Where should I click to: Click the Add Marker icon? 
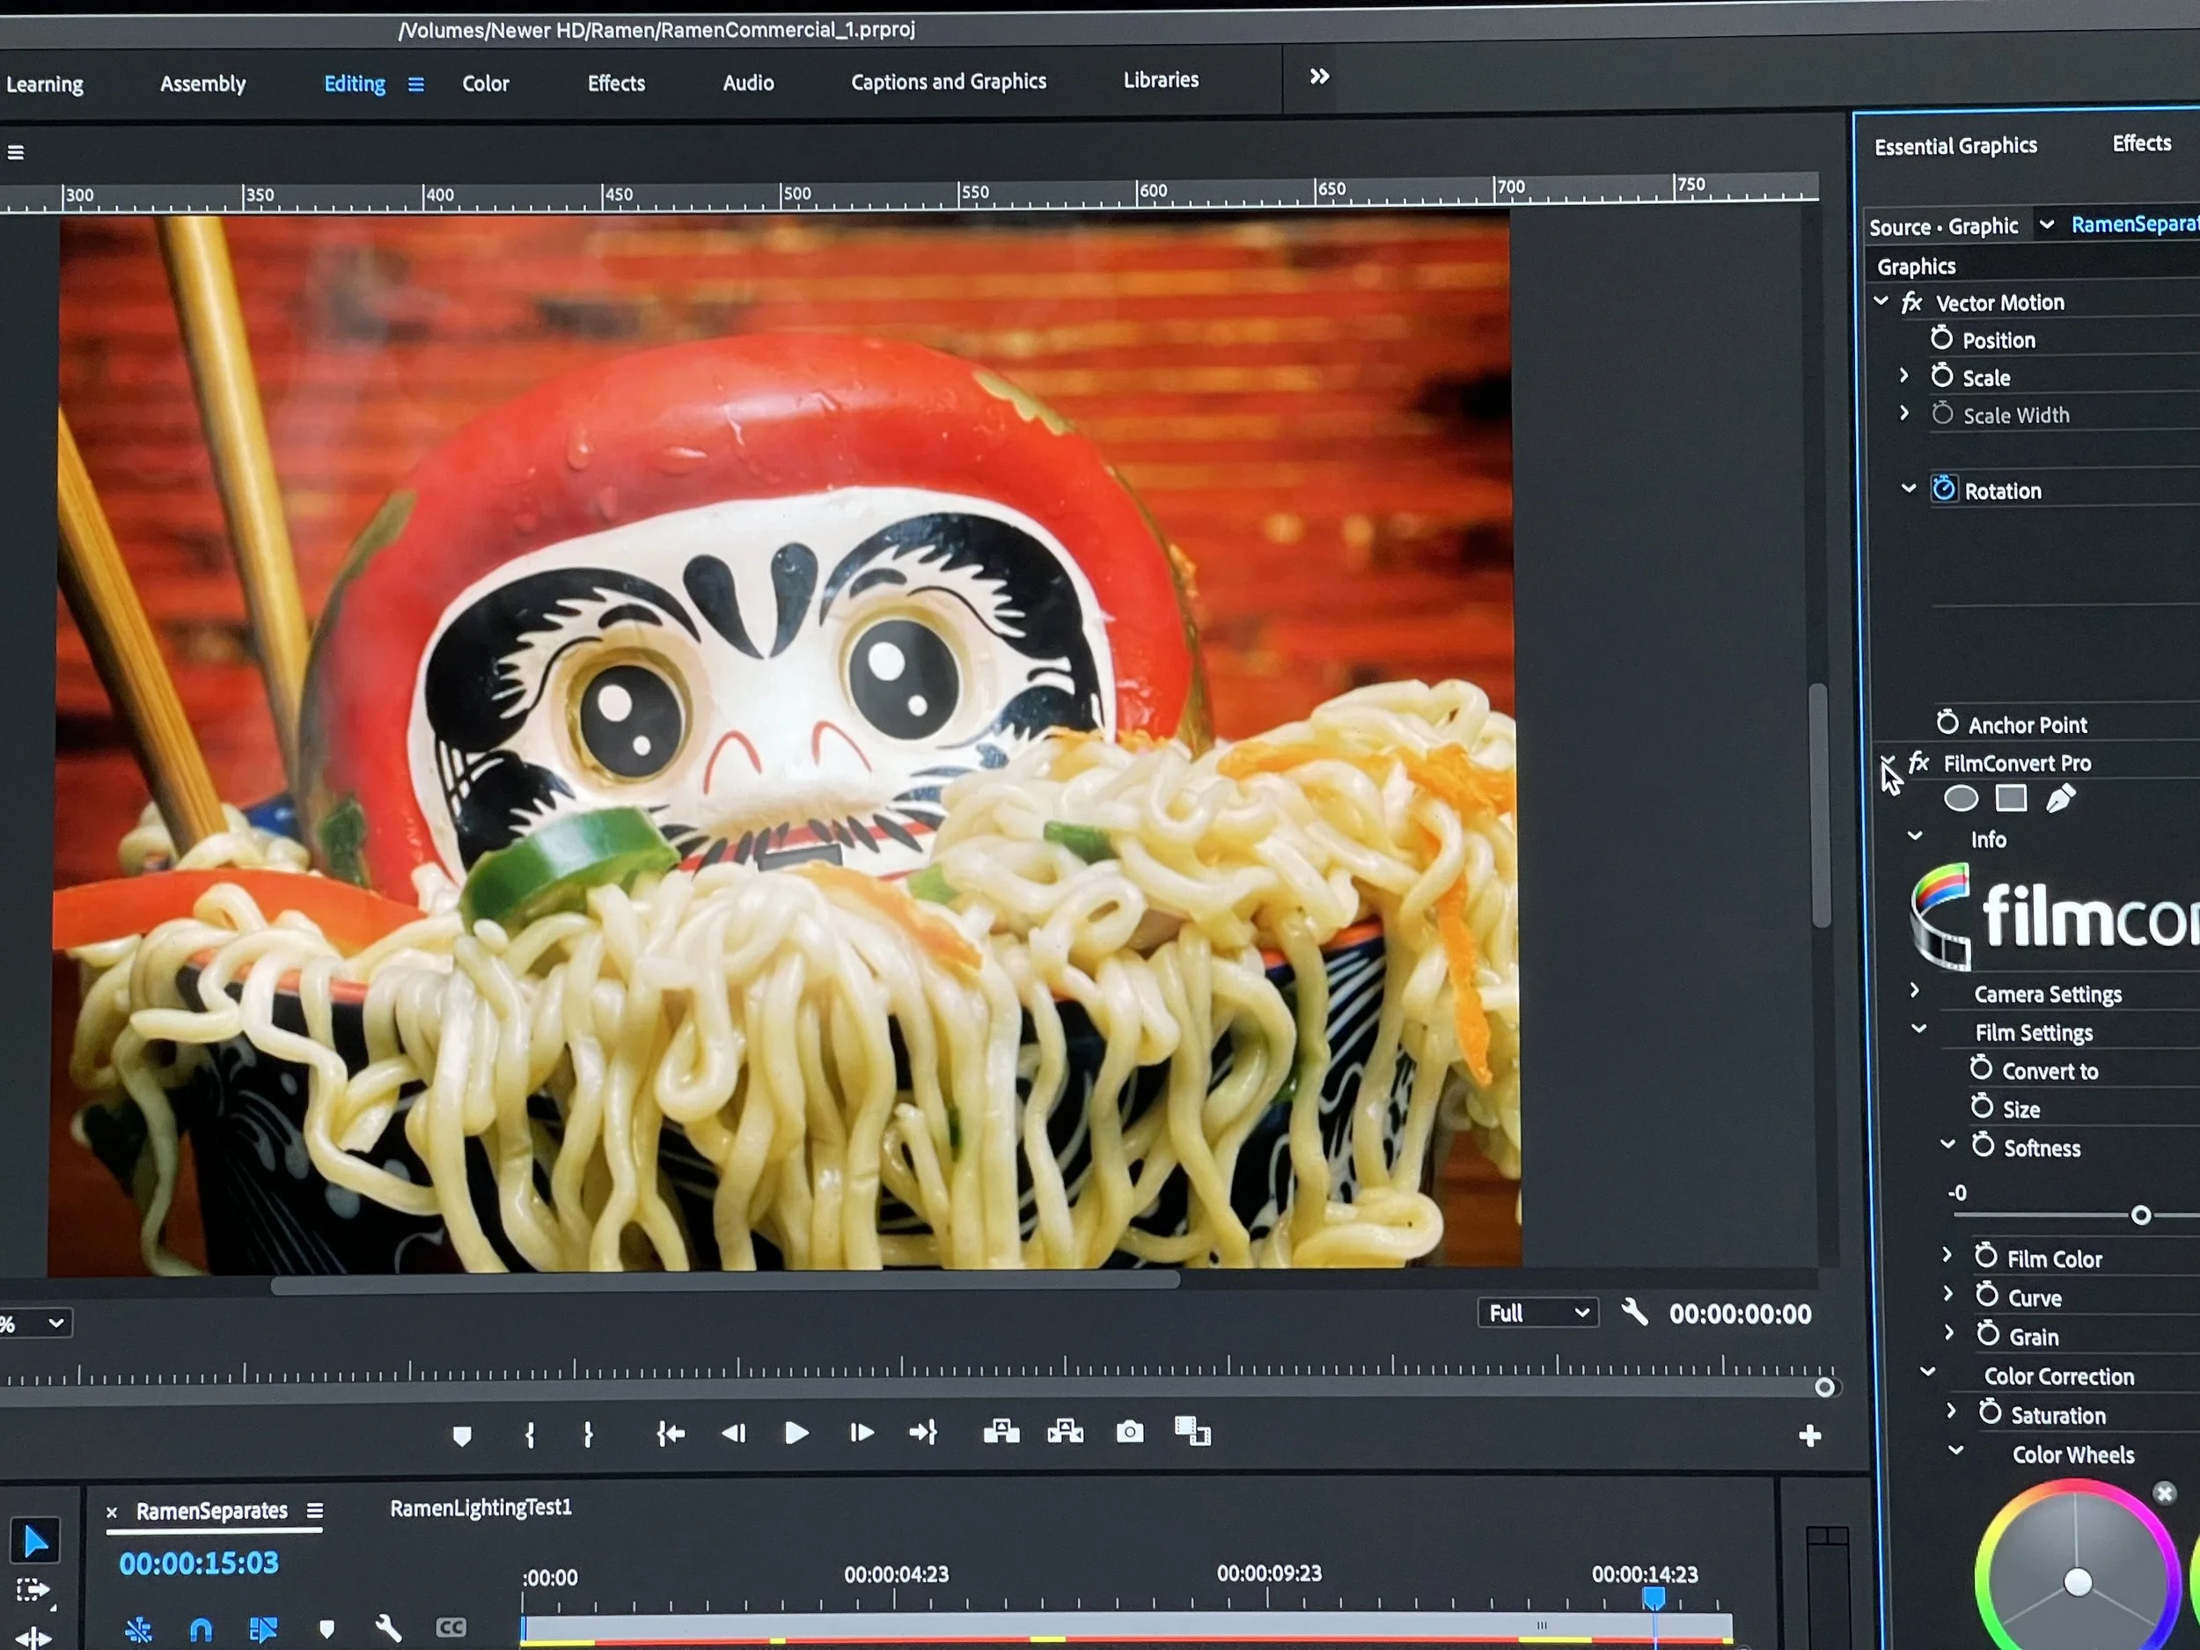coord(461,1435)
